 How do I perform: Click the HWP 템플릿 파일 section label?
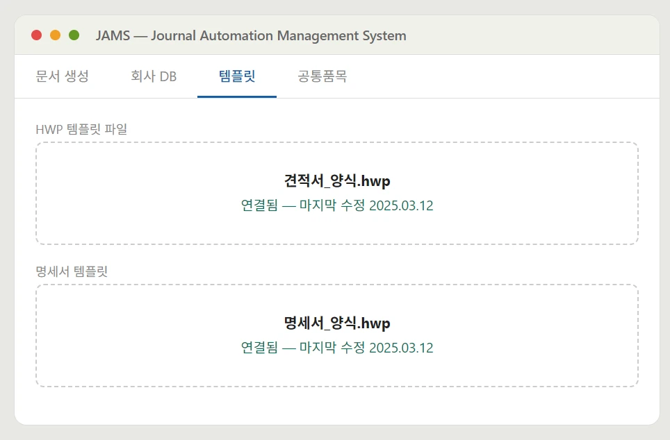coord(81,129)
